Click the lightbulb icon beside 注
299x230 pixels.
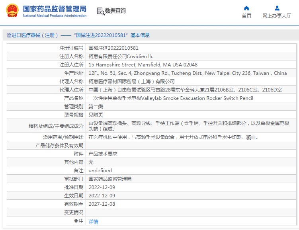(76, 221)
